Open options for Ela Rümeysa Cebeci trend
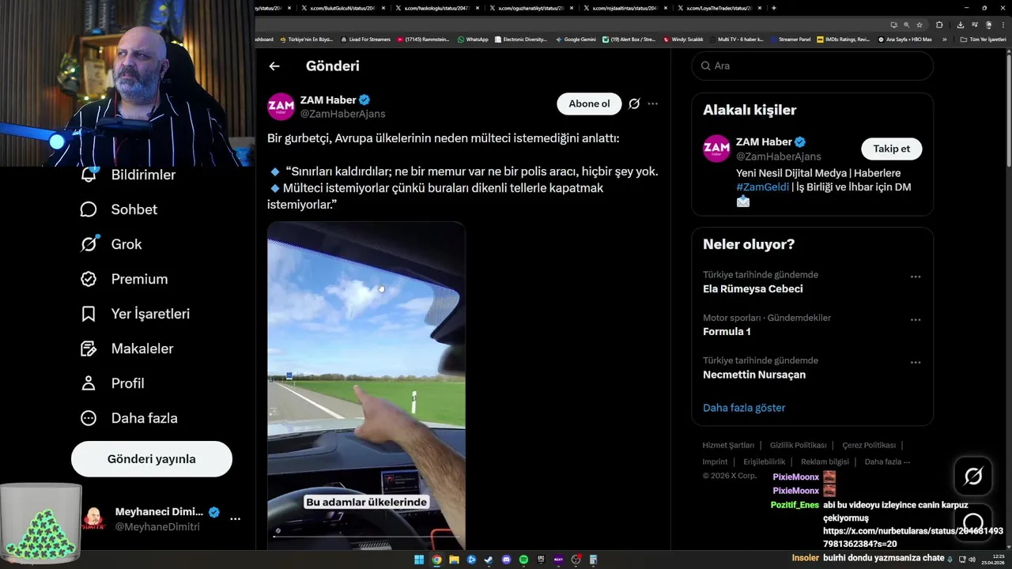The width and height of the screenshot is (1012, 569). 916,277
